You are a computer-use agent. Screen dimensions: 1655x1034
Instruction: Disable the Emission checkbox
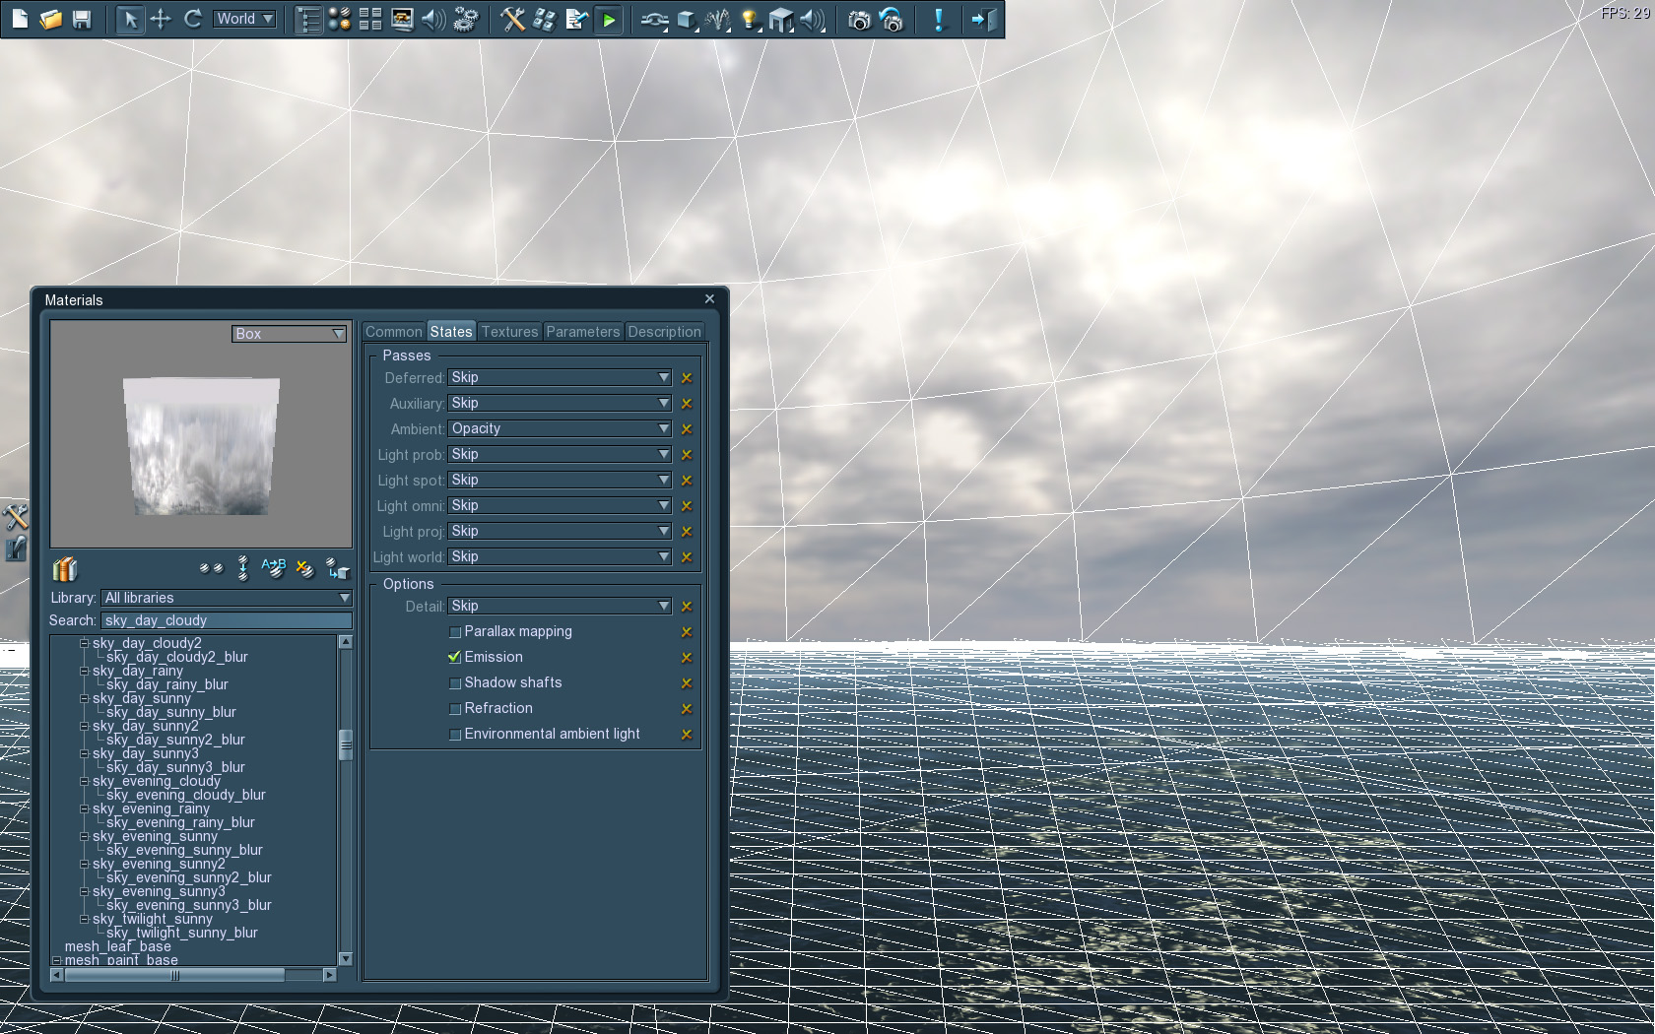click(454, 657)
